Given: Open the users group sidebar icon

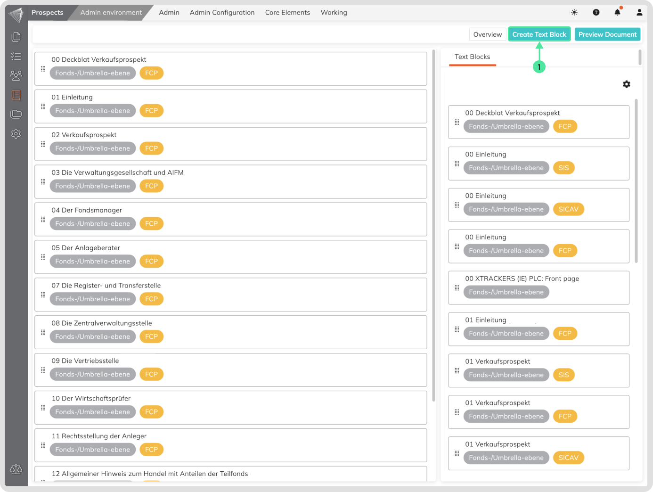Looking at the screenshot, I should pos(16,75).
